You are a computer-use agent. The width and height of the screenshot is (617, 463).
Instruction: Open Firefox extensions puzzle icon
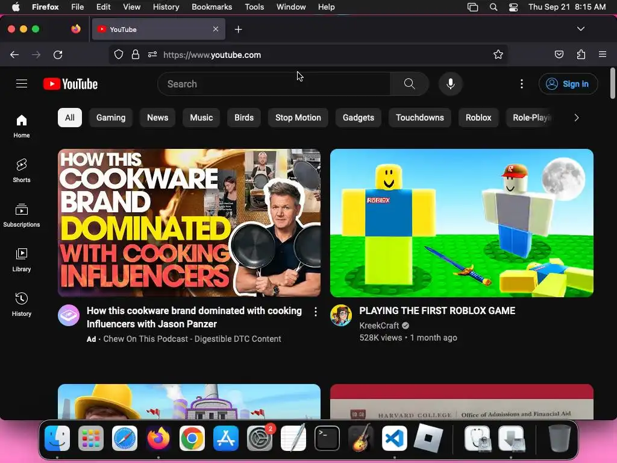point(581,55)
